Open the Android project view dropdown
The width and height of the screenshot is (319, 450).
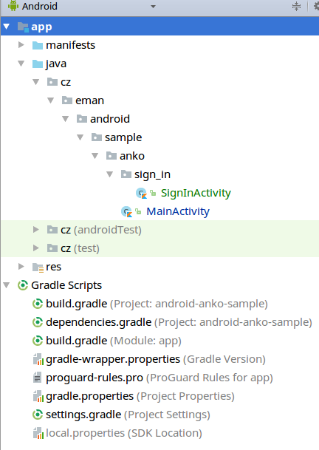(x=153, y=7)
